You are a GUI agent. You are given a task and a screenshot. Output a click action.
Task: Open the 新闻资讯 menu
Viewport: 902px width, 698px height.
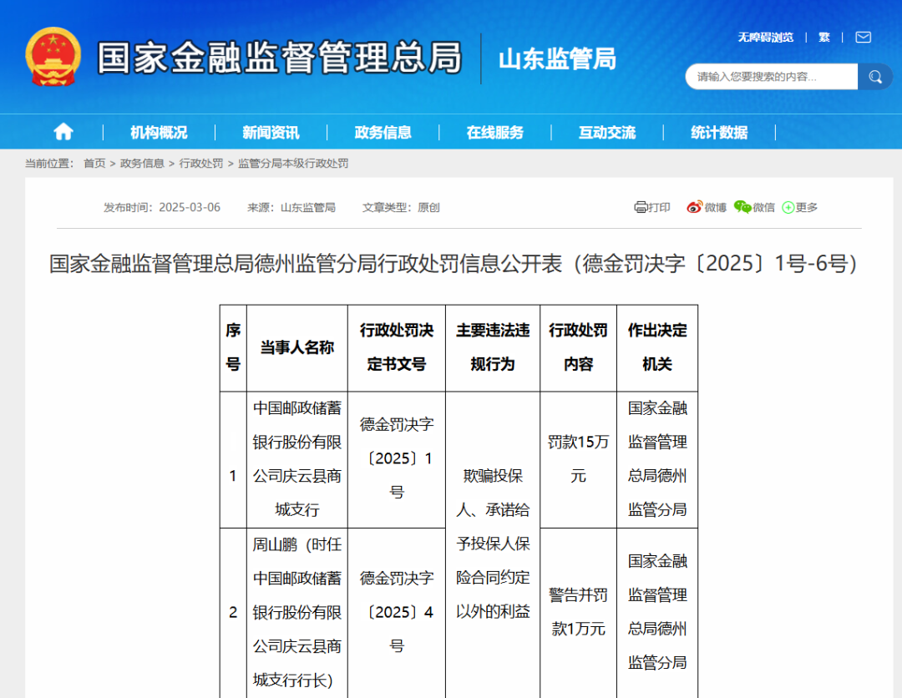[x=271, y=132]
